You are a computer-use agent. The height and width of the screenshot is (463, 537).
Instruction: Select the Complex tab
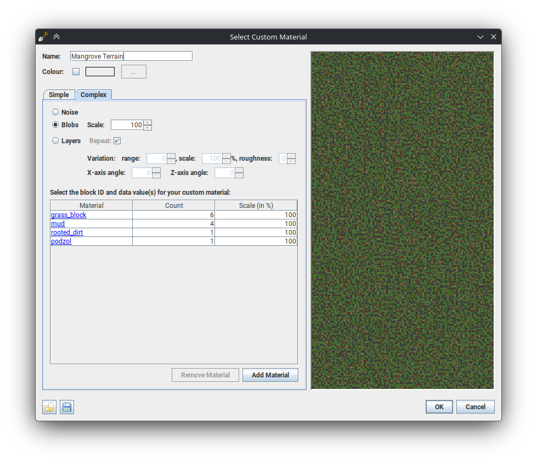click(93, 94)
